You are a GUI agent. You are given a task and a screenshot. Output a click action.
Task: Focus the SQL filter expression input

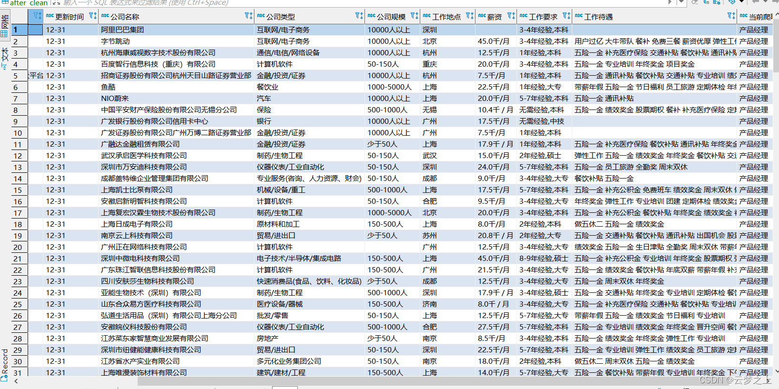362,2
